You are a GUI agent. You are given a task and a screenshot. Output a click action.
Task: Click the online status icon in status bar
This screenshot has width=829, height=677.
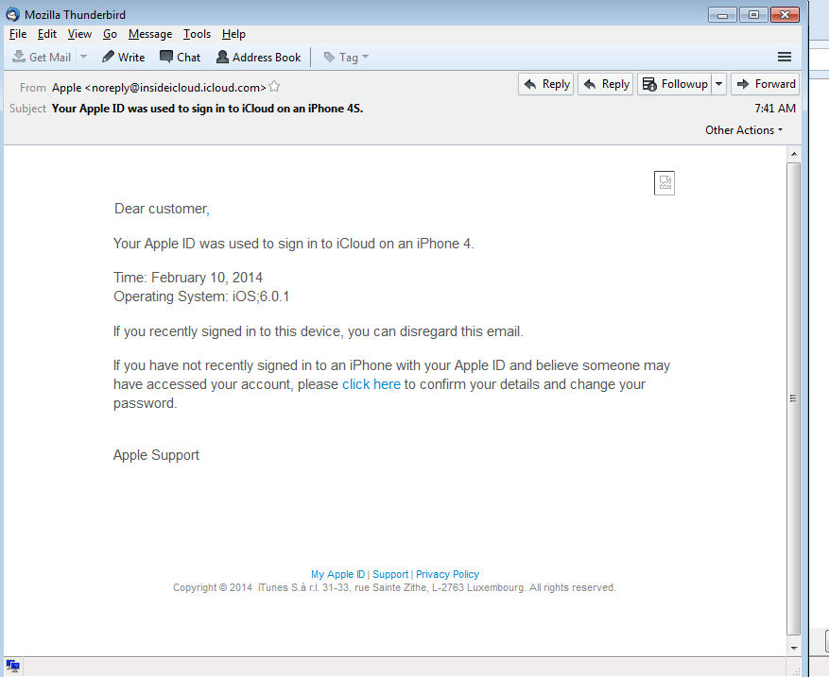(12, 667)
